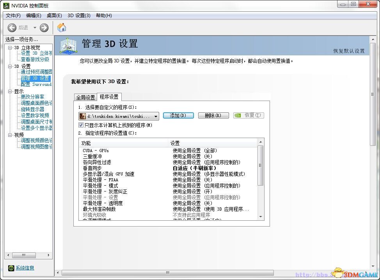This screenshot has height=280, width=380.
Task: Click the 垂直同步 自适应(半刷新率) value
Action: pos(194,168)
